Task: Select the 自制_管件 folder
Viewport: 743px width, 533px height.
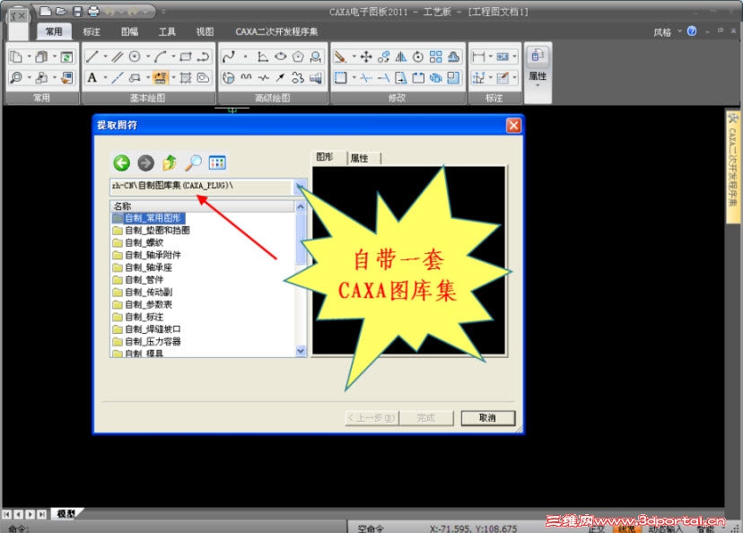Action: click(x=138, y=280)
